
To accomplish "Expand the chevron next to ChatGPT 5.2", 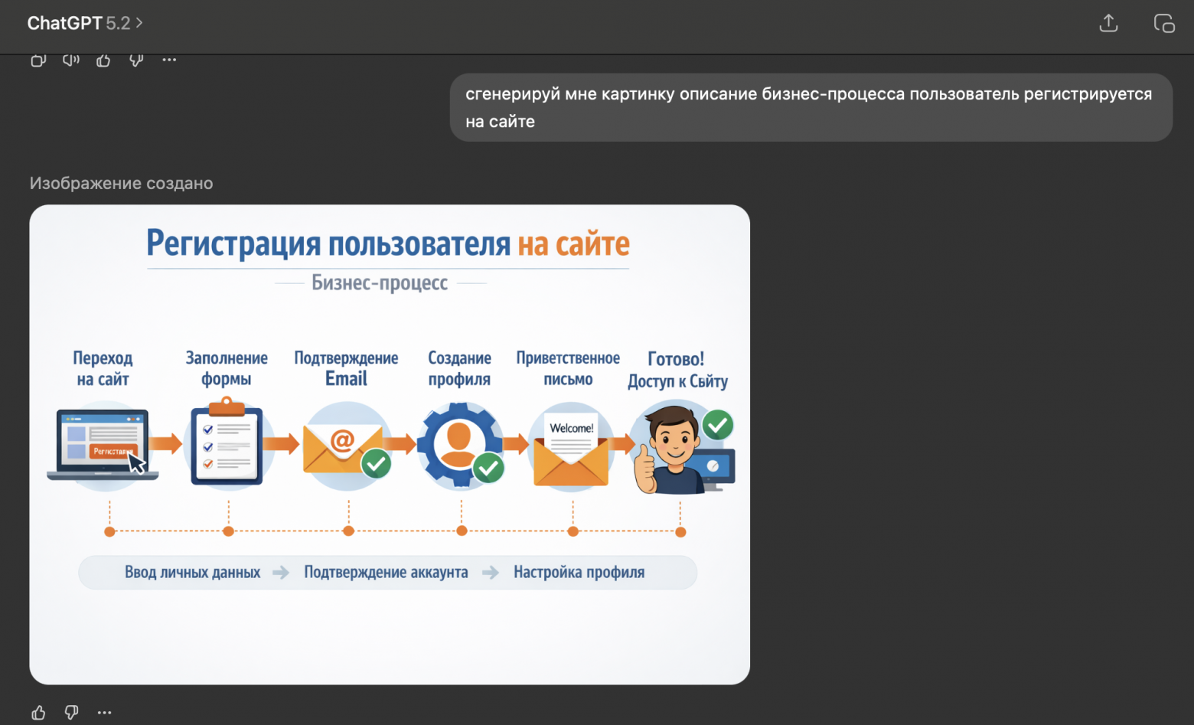I will click(139, 23).
